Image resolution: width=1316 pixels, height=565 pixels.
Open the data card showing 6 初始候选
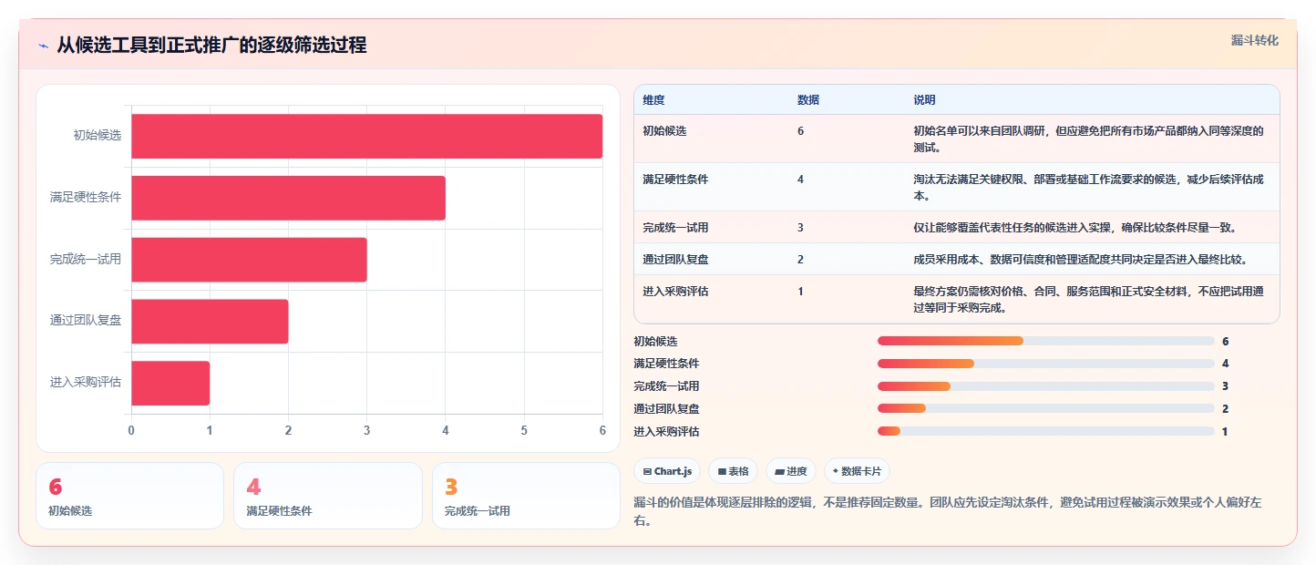tap(129, 496)
